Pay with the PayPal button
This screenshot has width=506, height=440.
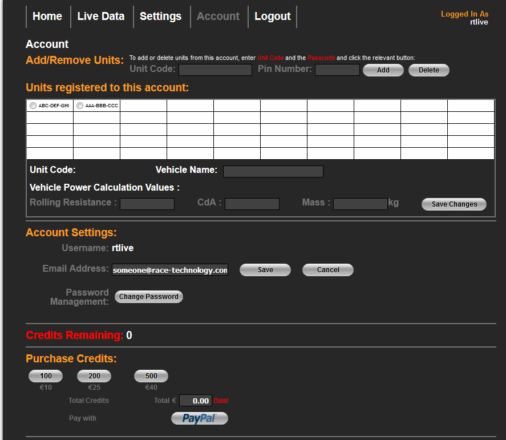pyautogui.click(x=199, y=418)
